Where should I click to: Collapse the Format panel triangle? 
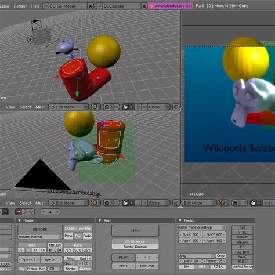pos(180,220)
